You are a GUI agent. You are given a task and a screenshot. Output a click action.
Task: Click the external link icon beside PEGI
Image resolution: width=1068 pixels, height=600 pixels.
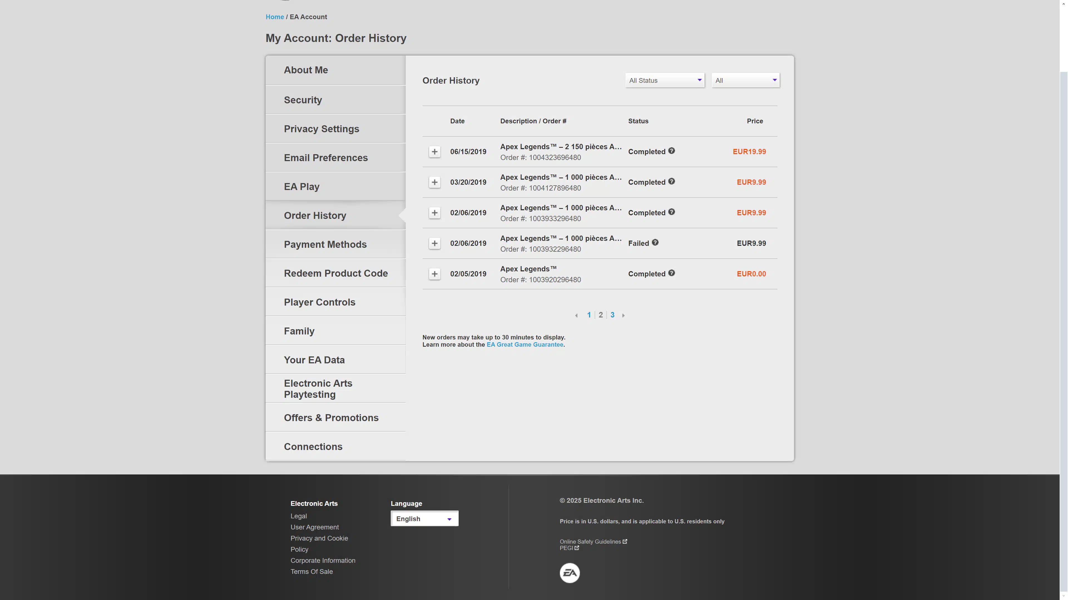click(x=577, y=548)
